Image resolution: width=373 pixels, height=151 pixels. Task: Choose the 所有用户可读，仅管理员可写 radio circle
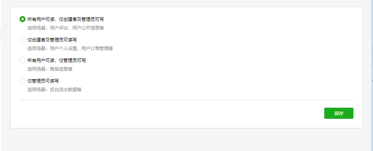(x=23, y=60)
